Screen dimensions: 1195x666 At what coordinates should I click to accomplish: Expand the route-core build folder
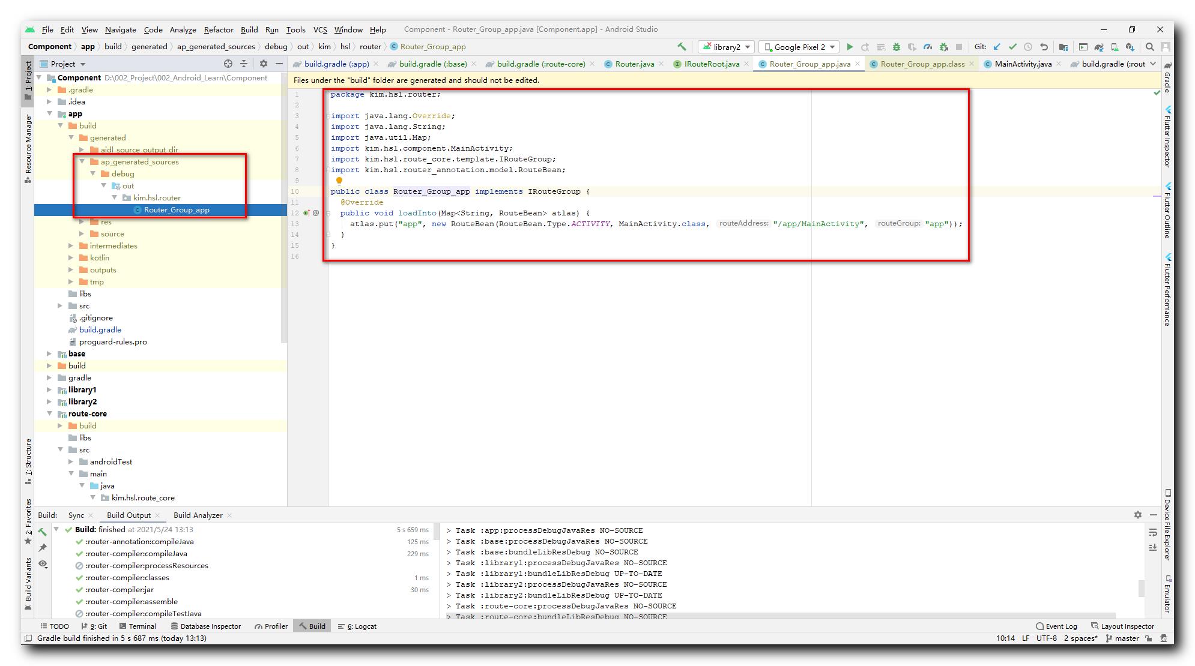pyautogui.click(x=62, y=425)
